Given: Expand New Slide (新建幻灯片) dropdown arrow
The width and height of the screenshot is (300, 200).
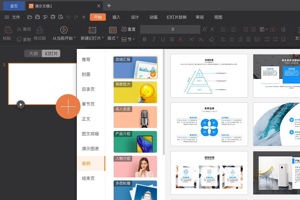Looking at the screenshot, I should click(103, 38).
